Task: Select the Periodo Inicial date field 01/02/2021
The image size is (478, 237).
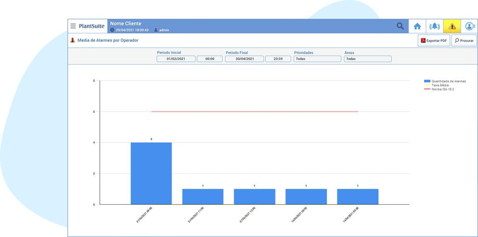Action: point(176,59)
